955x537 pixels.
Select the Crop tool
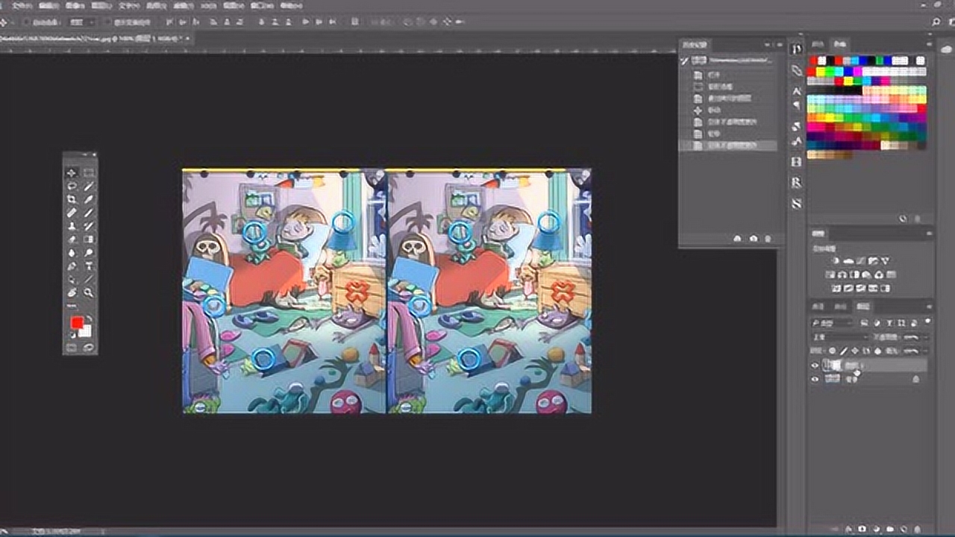72,200
